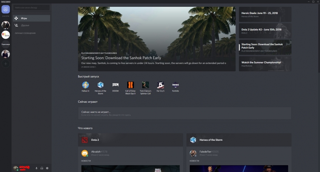Click FaledeFler user avatar
The height and width of the screenshot is (172, 320).
coord(193,153)
